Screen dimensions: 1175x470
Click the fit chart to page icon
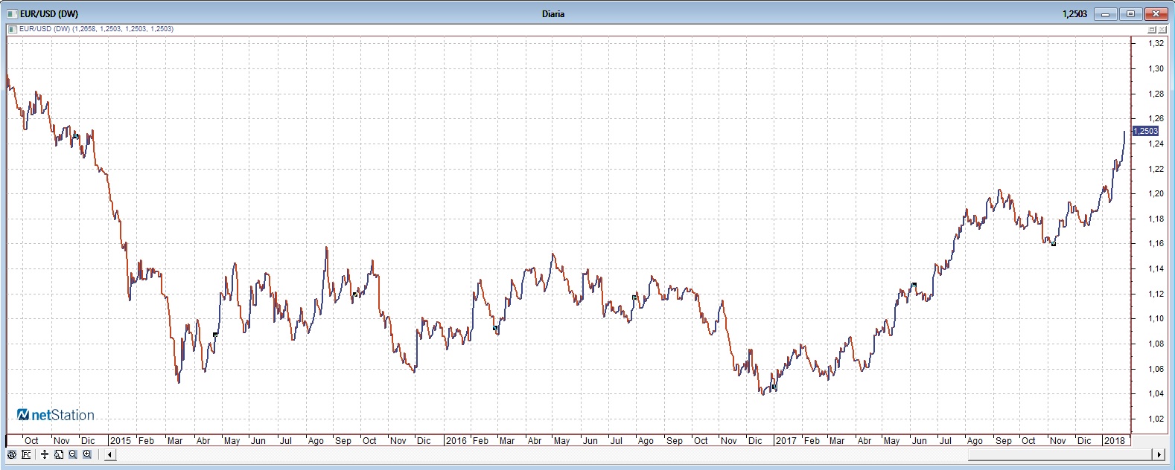(59, 454)
